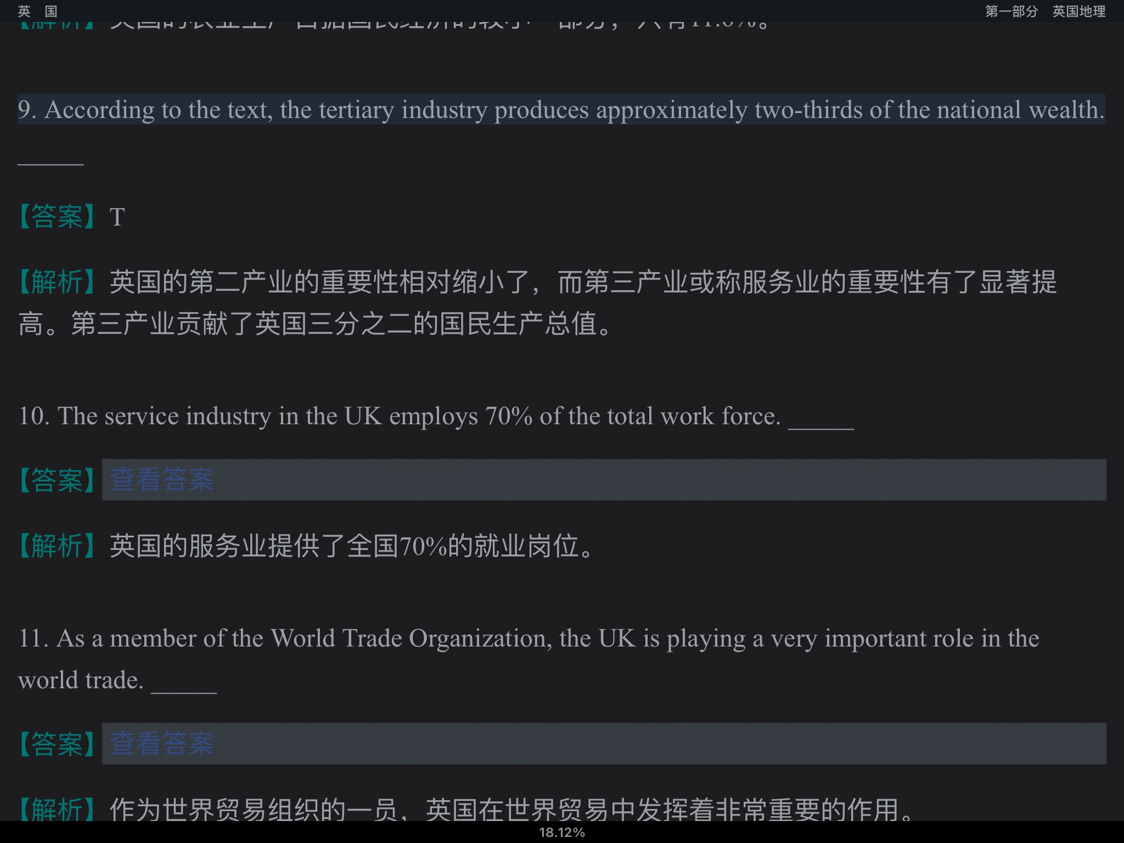Viewport: 1124px width, 843px height.
Task: Click question 10 about service industry workforce
Action: (399, 416)
